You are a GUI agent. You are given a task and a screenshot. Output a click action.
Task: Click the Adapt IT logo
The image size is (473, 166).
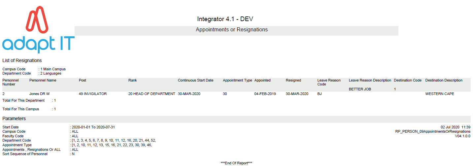click(x=38, y=30)
